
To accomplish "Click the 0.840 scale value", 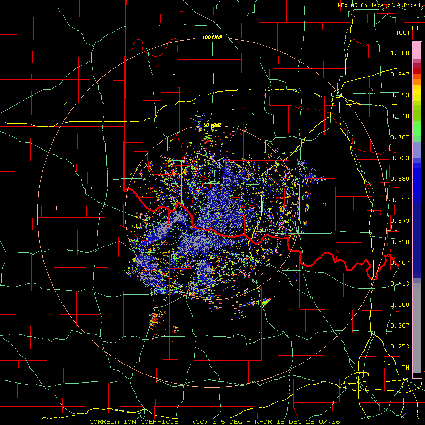I will click(x=400, y=116).
